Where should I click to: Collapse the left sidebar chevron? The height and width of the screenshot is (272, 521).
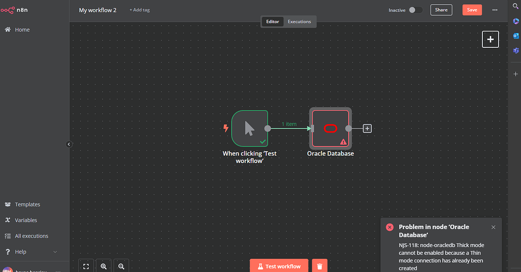(x=69, y=144)
